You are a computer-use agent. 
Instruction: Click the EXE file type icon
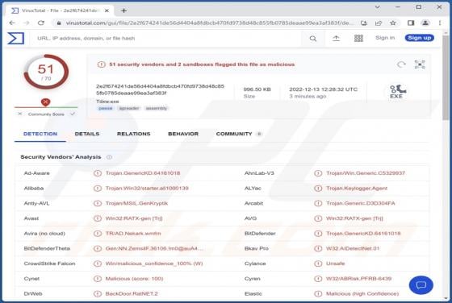click(x=397, y=92)
